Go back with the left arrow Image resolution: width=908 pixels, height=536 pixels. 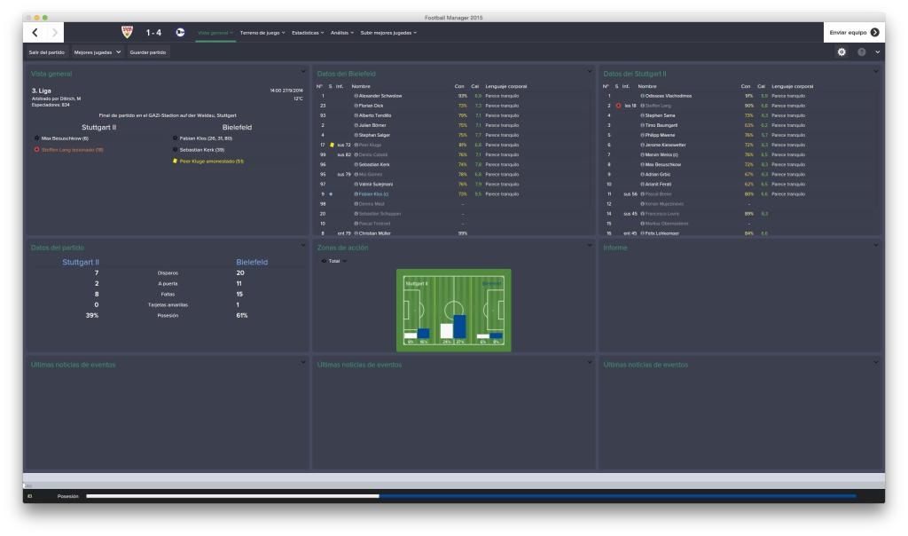tap(35, 33)
